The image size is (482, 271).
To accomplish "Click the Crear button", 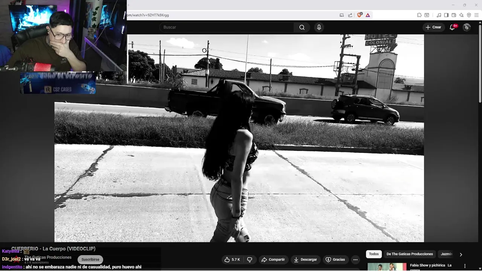I will [x=433, y=27].
